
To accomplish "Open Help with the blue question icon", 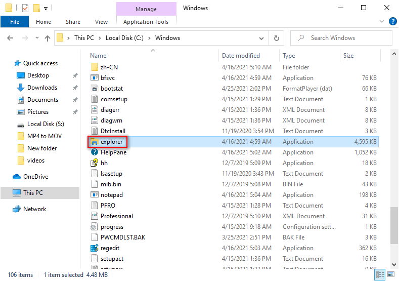I will (392, 21).
